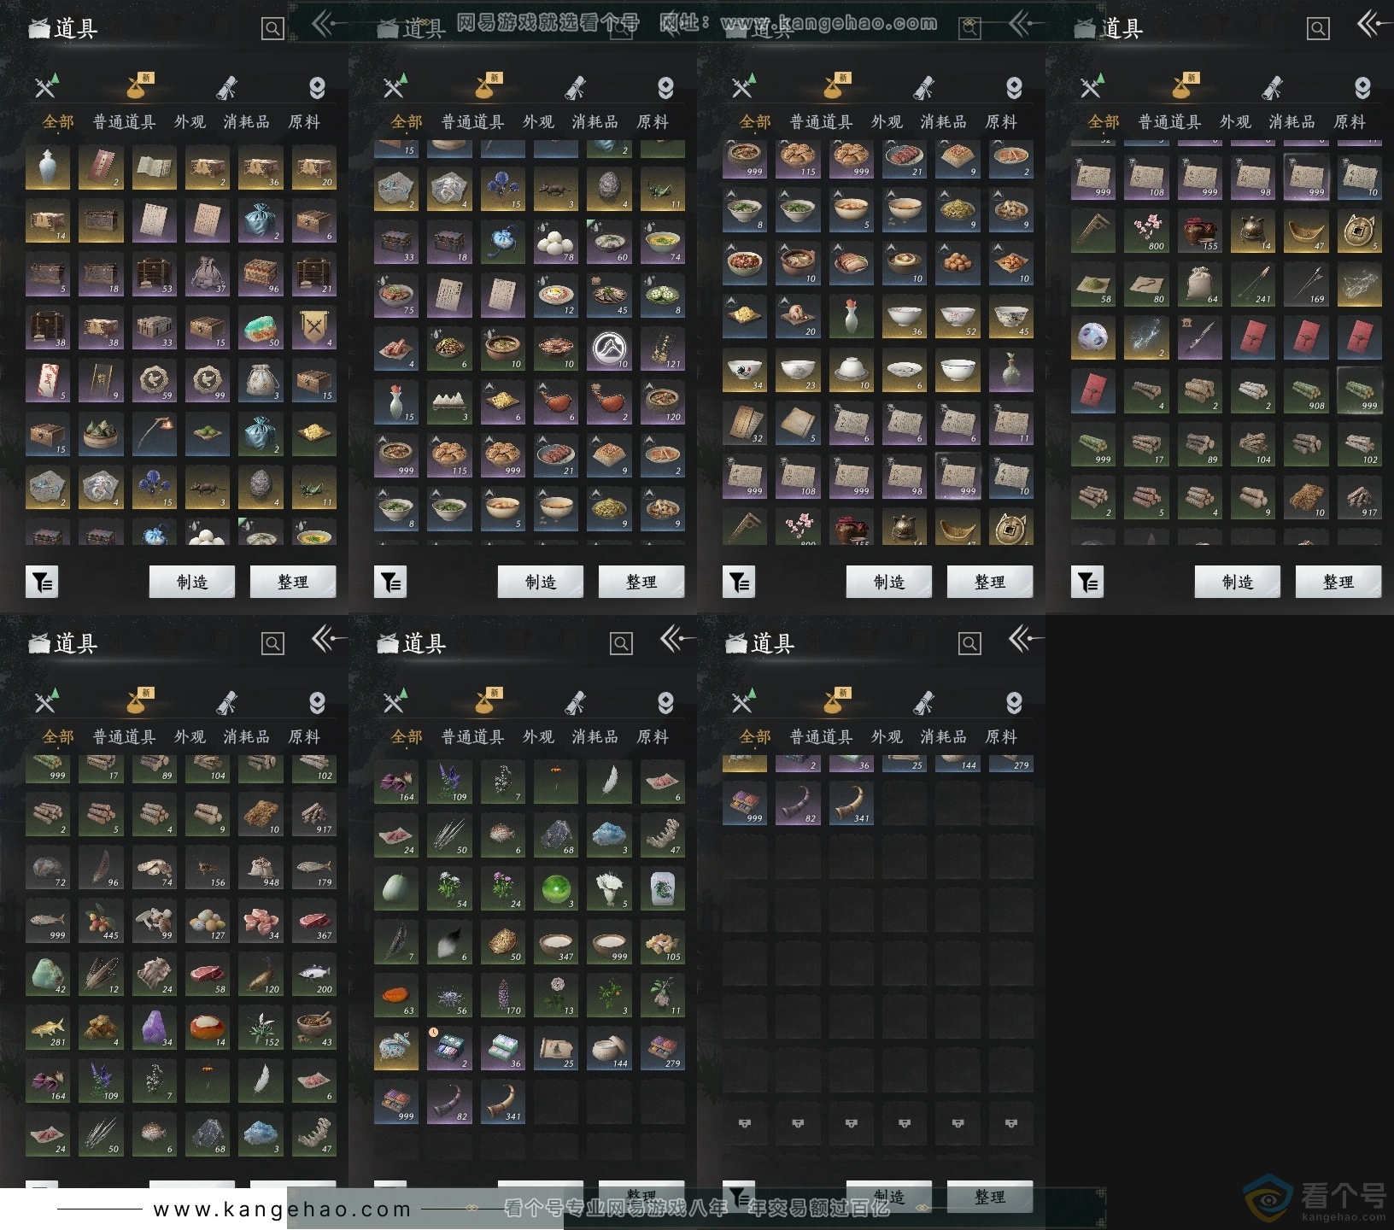Choose the celadon bottle on purple background
The width and height of the screenshot is (1394, 1230).
1010,371
